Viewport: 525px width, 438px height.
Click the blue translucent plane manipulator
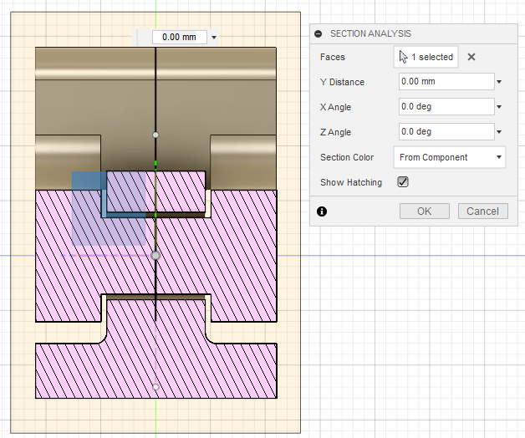coord(109,209)
